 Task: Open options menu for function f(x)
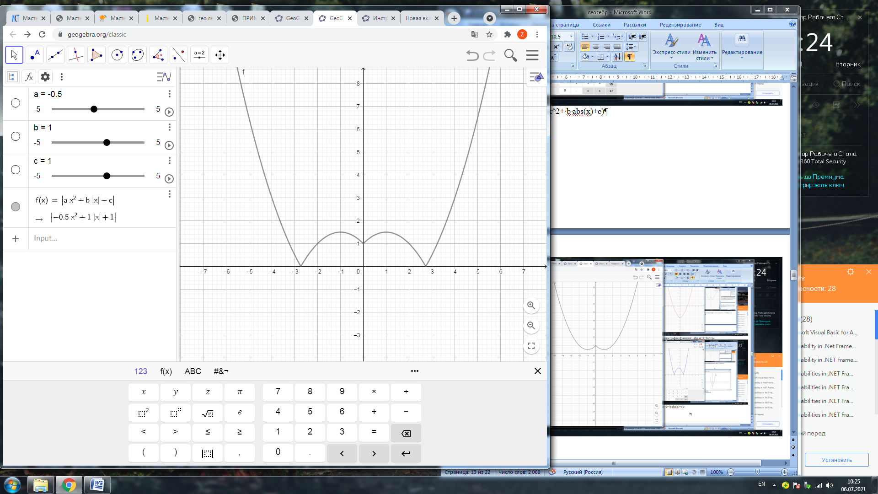(170, 194)
